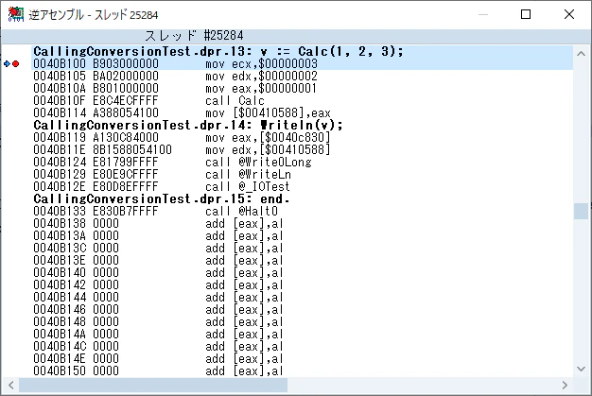Screen dimensions: 592x396
Task: Click address 0040B14A add instruction
Action: pyautogui.click(x=302, y=334)
